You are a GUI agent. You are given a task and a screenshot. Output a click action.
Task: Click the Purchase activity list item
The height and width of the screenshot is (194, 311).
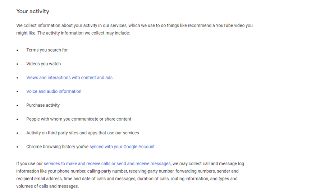click(x=43, y=105)
